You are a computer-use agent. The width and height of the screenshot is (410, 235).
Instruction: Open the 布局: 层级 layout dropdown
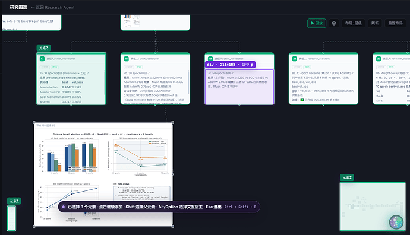354,23
